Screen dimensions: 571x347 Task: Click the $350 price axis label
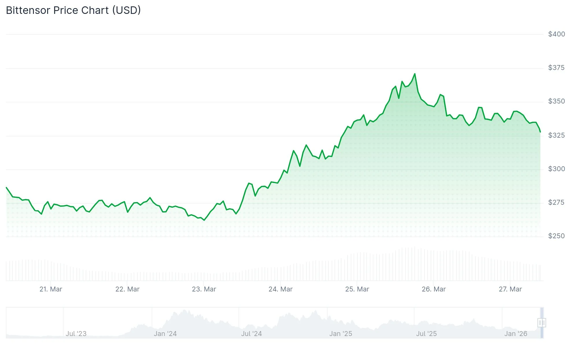pyautogui.click(x=556, y=101)
